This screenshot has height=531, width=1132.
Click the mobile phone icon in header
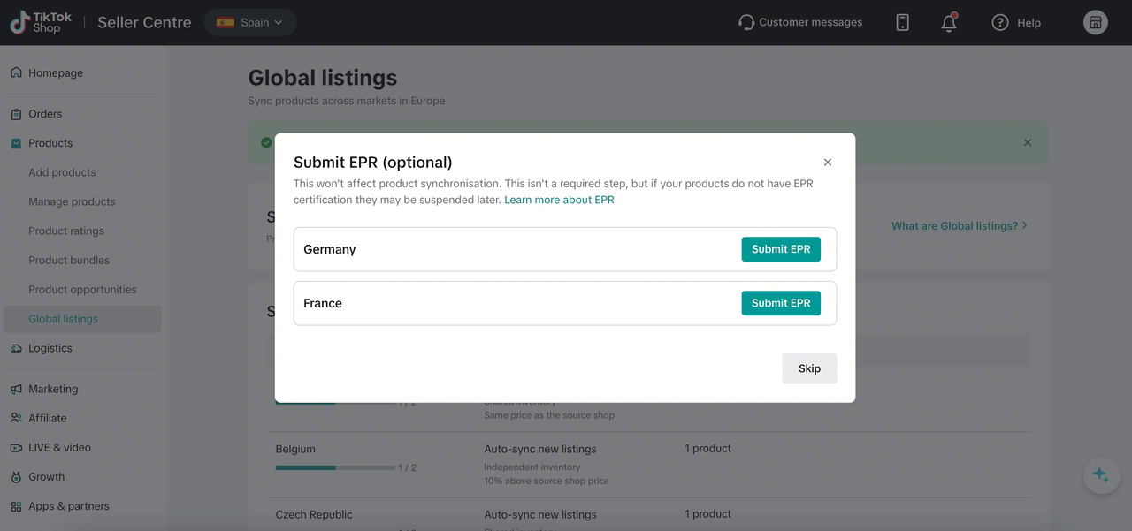902,23
